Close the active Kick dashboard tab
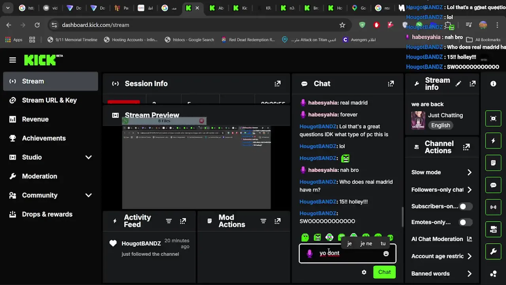The height and width of the screenshot is (285, 506). (x=197, y=8)
